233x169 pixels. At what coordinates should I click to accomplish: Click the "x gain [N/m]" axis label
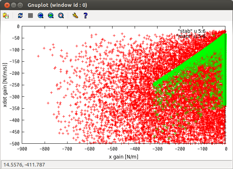tap(123, 157)
